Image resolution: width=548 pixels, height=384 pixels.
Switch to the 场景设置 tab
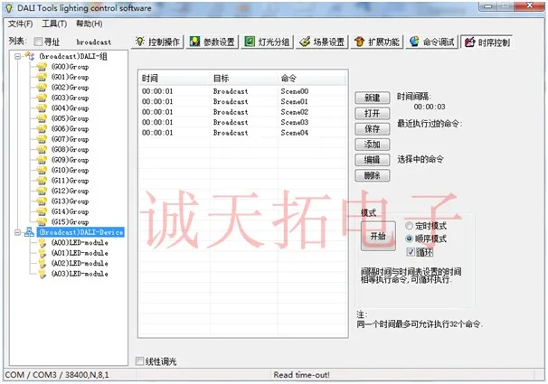[322, 42]
